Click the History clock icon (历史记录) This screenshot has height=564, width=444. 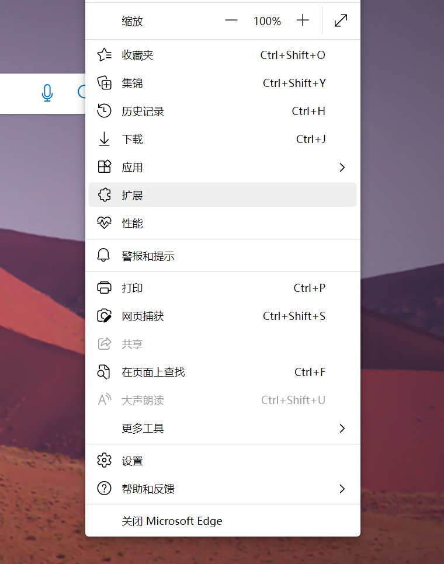click(x=105, y=111)
